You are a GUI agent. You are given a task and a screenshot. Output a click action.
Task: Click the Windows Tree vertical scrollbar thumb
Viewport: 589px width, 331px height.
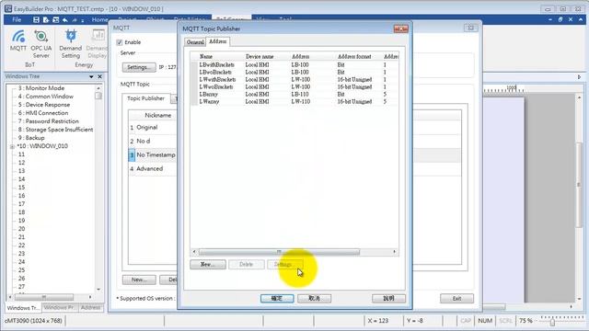click(x=98, y=96)
